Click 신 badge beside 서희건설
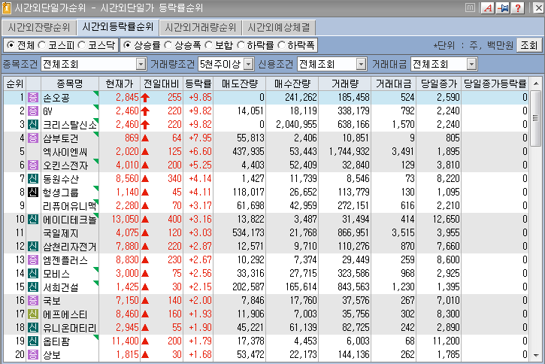 (x=33, y=287)
